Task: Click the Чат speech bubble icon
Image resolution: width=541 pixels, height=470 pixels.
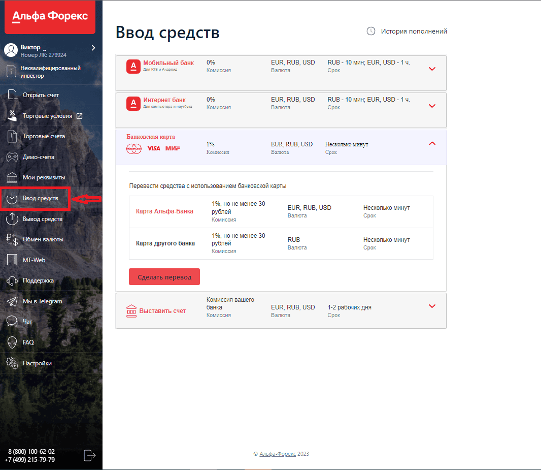Action: click(x=12, y=322)
